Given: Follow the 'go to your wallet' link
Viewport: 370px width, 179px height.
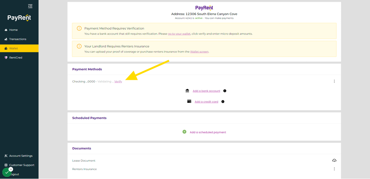Looking at the screenshot, I should pyautogui.click(x=179, y=34).
